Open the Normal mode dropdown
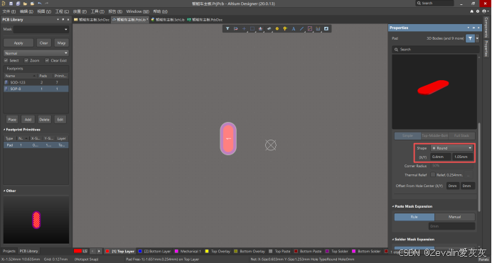 pyautogui.click(x=36, y=53)
